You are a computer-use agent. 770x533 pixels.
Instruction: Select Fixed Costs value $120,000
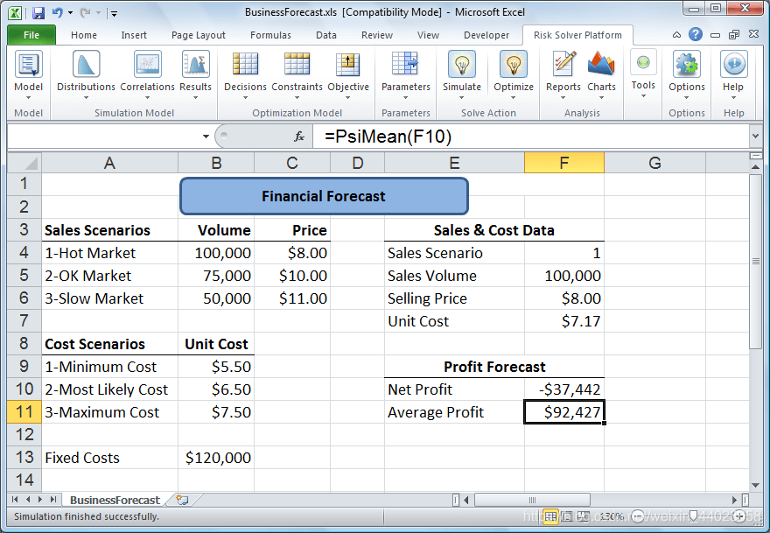(x=216, y=458)
